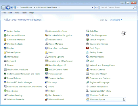Expand the address bar history dropdown arrow
This screenshot has height=106, width=138.
(93, 7)
